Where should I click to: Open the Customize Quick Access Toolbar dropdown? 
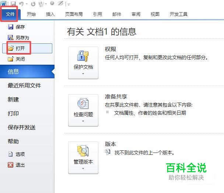tap(69, 4)
